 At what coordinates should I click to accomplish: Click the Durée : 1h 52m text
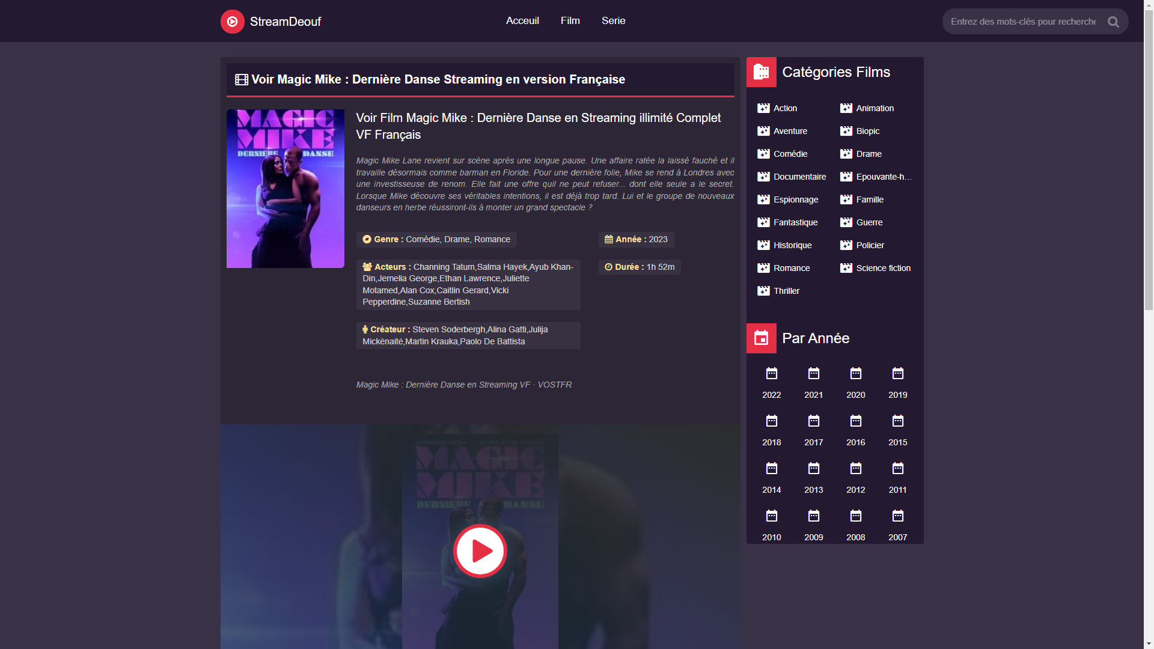[x=640, y=267]
